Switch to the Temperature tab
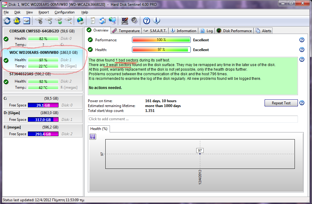Image resolution: width=312 pixels, height=204 pixels. [x=126, y=31]
